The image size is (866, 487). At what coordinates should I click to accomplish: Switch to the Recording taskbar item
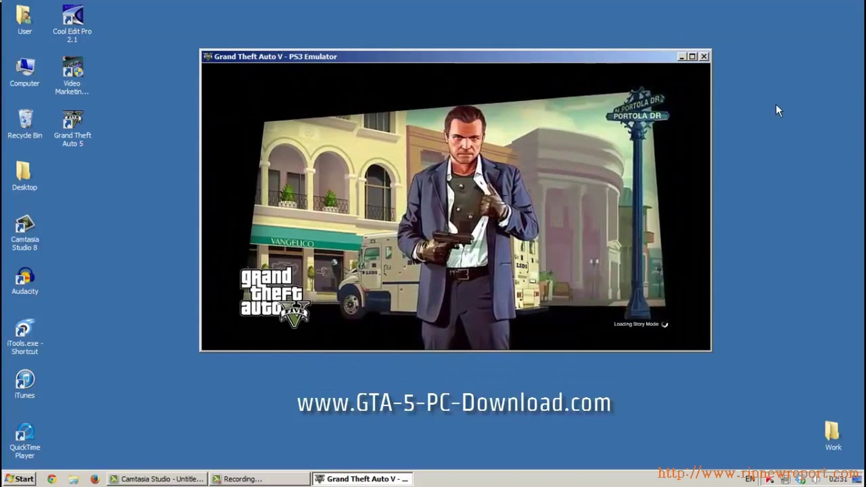259,479
